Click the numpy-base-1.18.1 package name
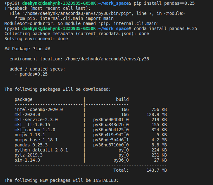This screenshot has width=213, height=185. [x=36, y=140]
